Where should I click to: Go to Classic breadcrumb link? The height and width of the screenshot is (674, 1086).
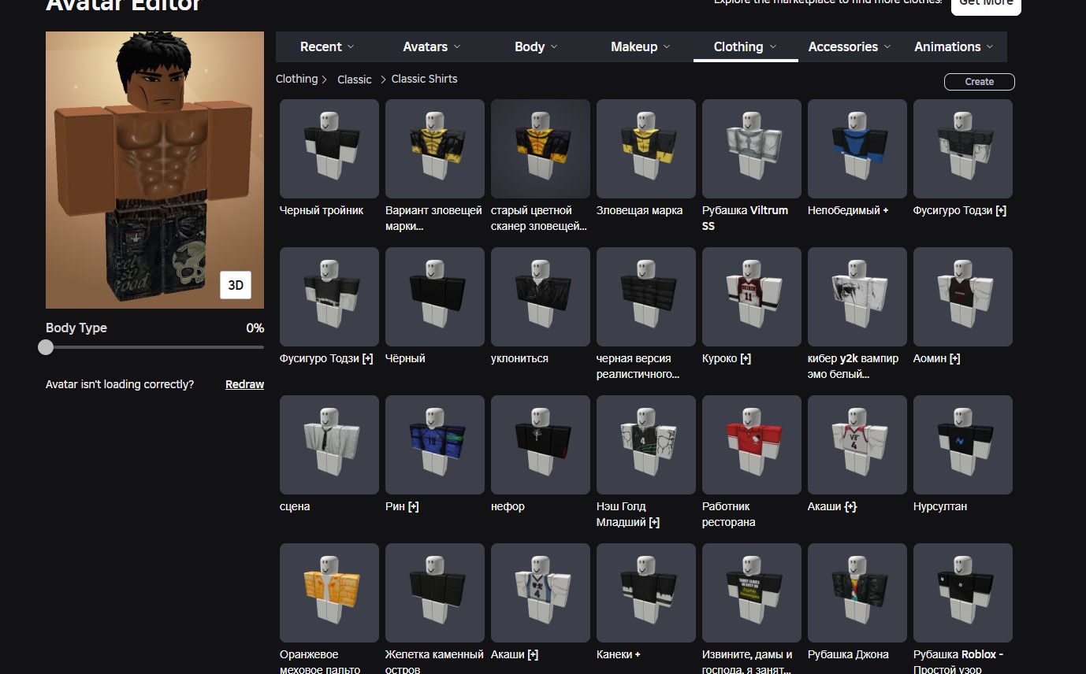(x=355, y=80)
